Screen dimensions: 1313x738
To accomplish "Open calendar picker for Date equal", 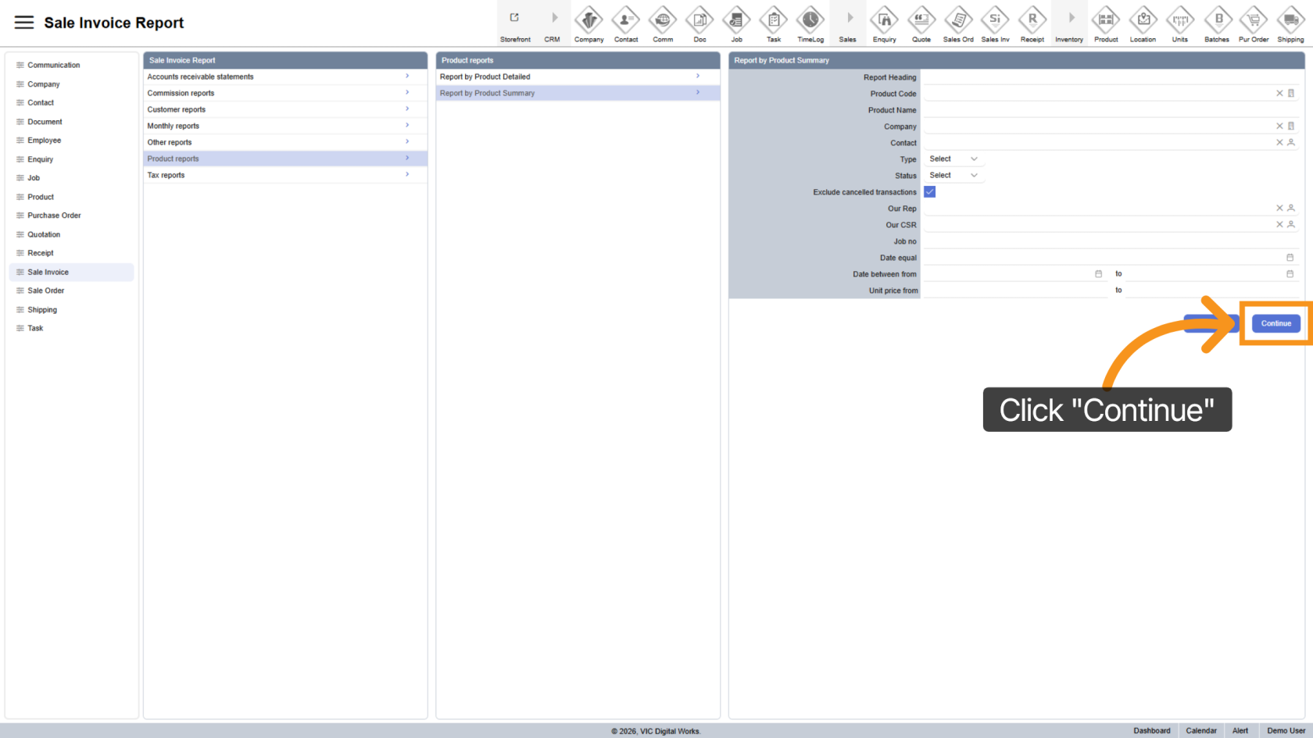I will [x=1290, y=258].
